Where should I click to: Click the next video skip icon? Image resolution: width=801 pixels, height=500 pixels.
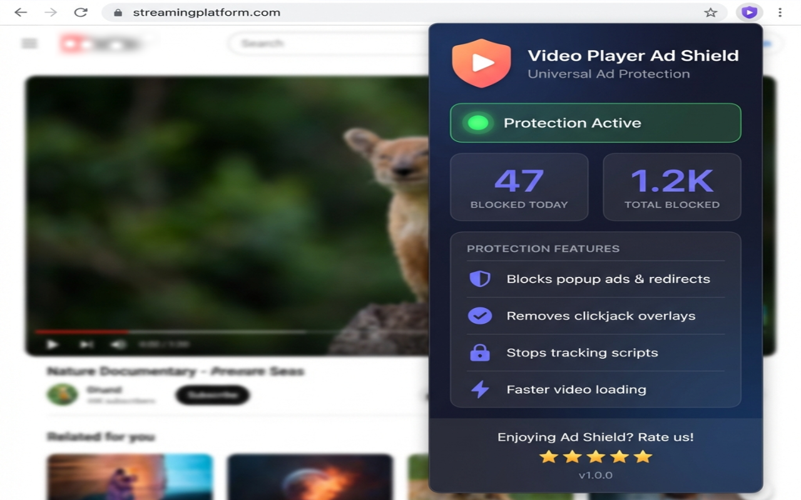coord(86,344)
